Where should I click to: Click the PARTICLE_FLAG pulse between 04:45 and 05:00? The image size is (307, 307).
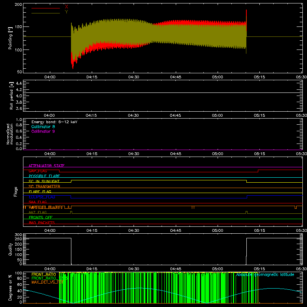[193, 207]
